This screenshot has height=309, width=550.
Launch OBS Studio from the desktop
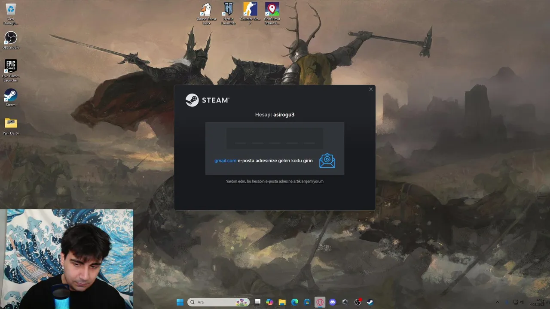click(x=11, y=40)
